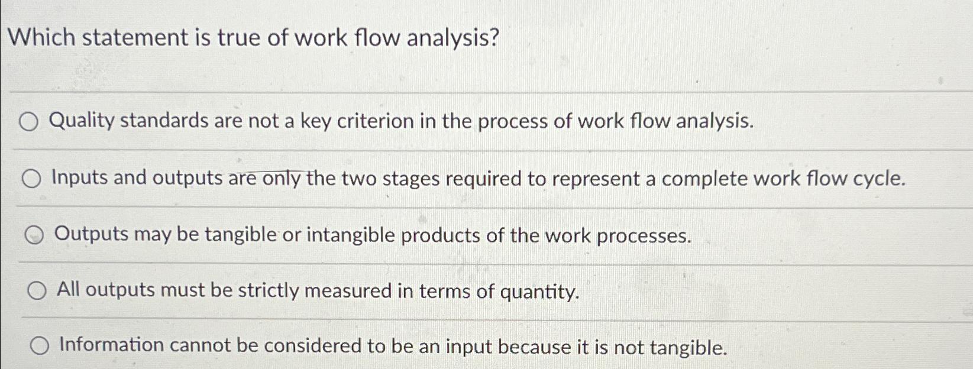Click the answer about two stages of workflow cycle
This screenshot has width=973, height=369.
tap(478, 179)
